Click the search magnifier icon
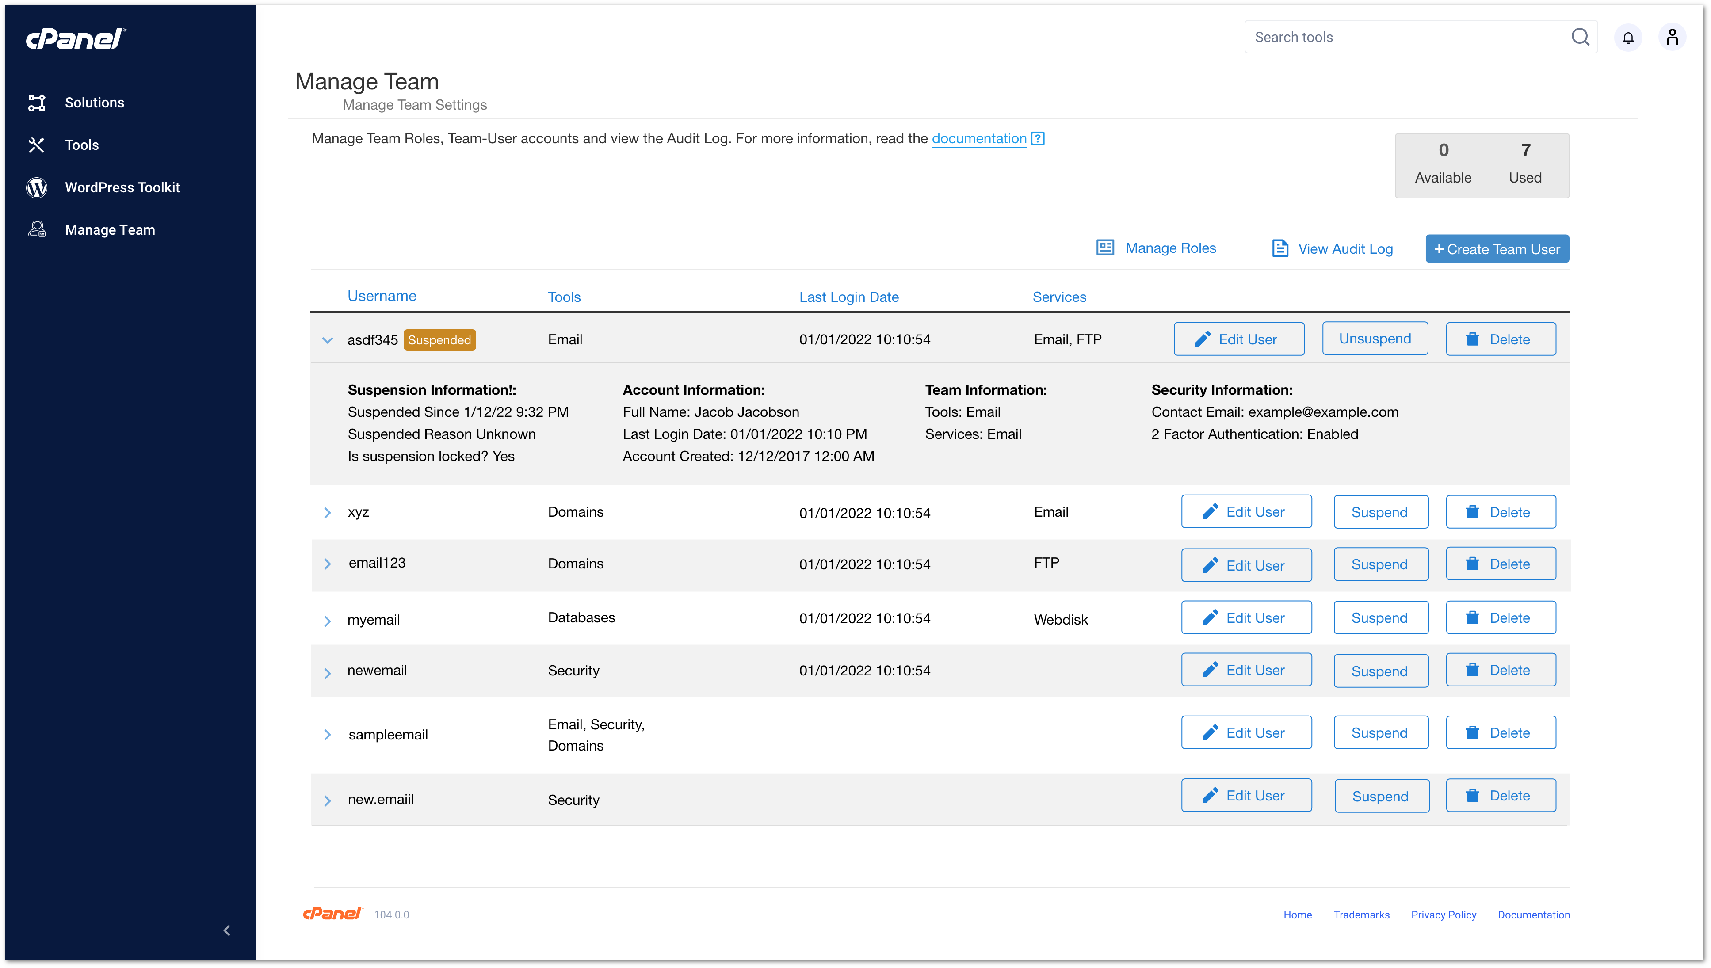1711x968 pixels. click(x=1580, y=37)
